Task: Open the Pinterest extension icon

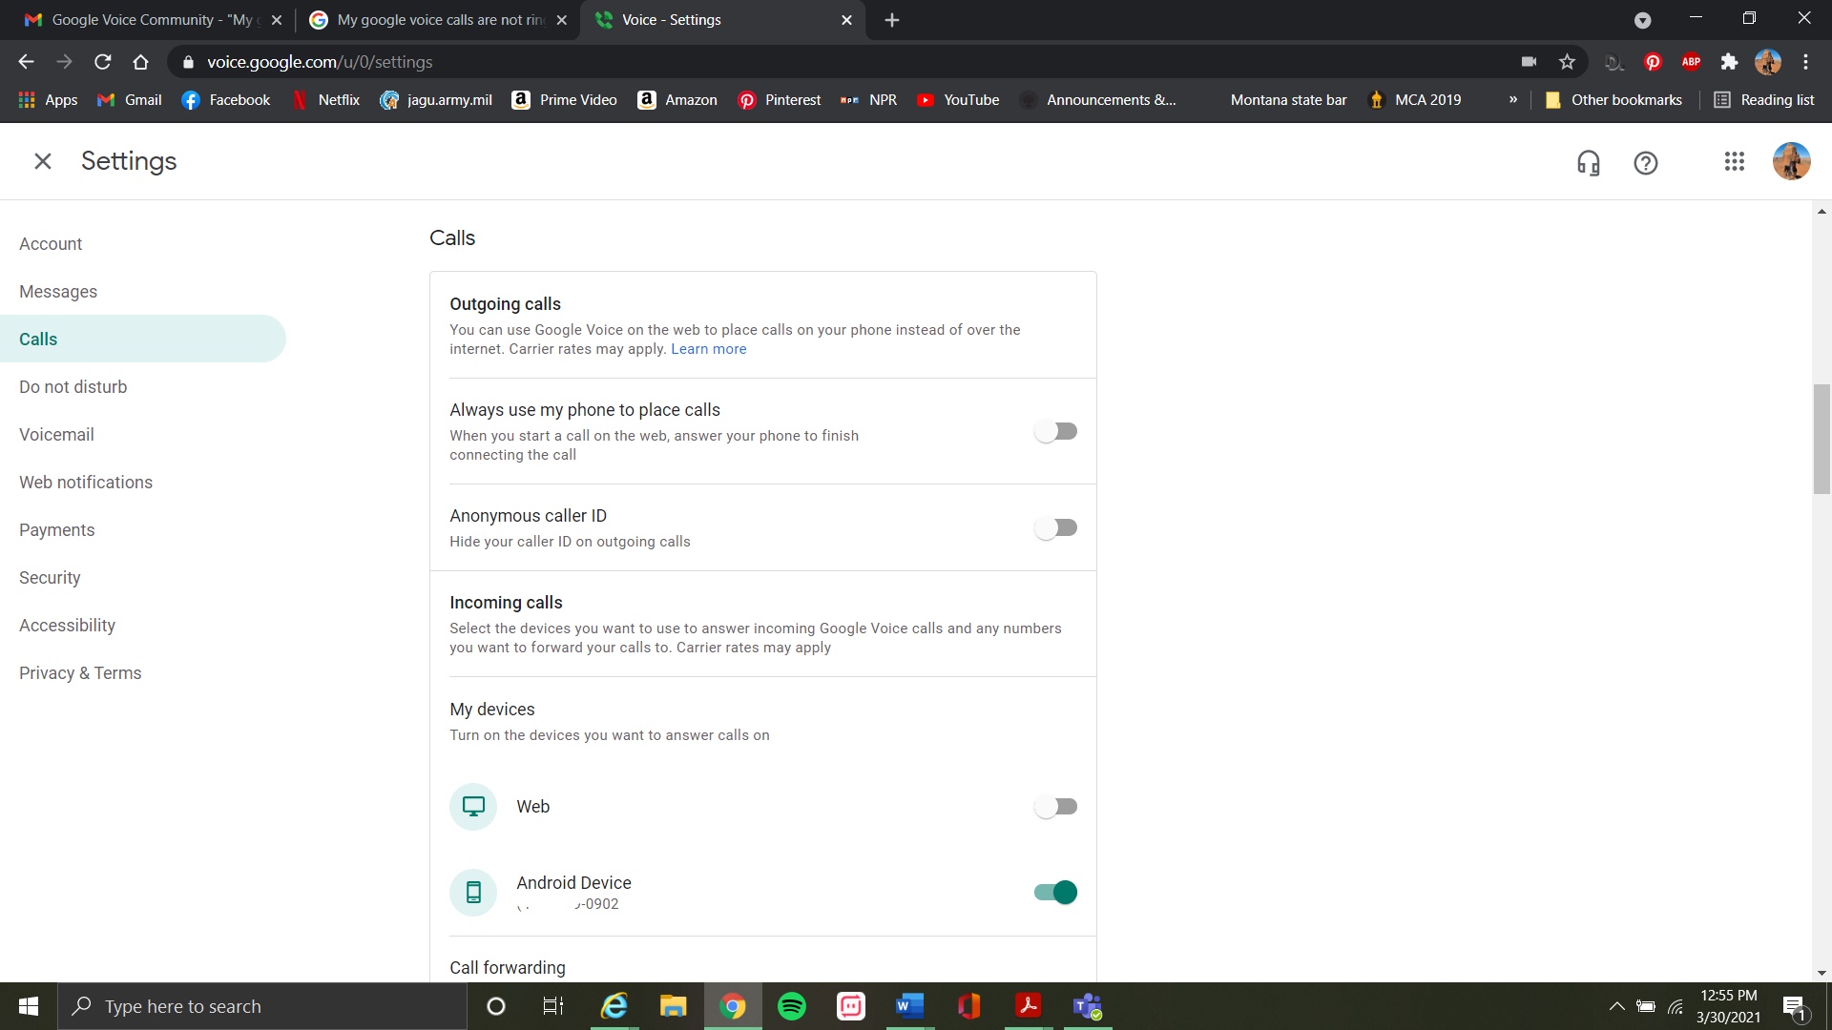Action: point(1654,62)
